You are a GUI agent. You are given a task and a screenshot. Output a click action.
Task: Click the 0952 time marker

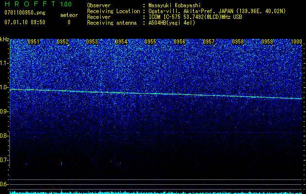[x=63, y=42]
